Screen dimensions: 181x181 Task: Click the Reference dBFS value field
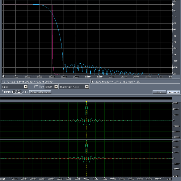pyautogui.click(x=17, y=92)
